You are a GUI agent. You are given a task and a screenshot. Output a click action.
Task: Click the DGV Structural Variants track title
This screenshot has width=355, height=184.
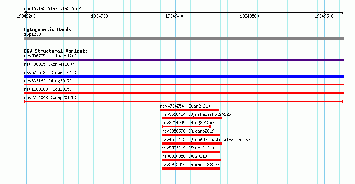[x=56, y=51]
